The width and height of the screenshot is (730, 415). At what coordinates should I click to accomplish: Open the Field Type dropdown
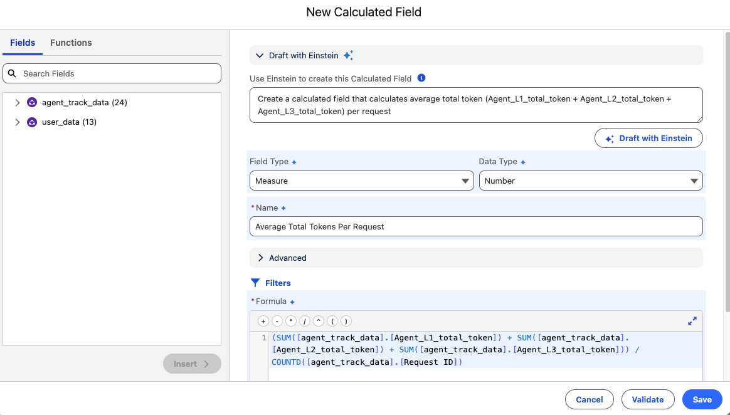tap(362, 181)
